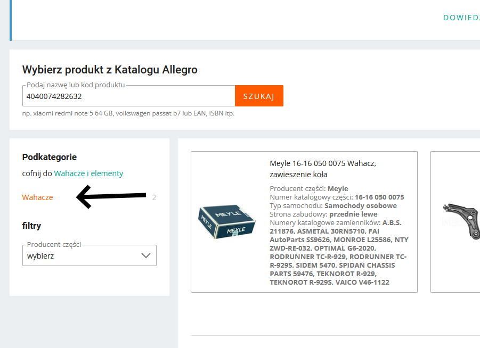Click the Strona zabudowy: przednie lewe line
This screenshot has height=348, width=480.
(323, 214)
